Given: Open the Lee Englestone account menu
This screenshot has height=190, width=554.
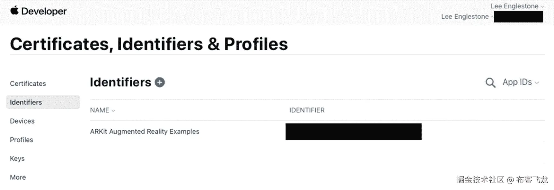Looking at the screenshot, I should (517, 6).
